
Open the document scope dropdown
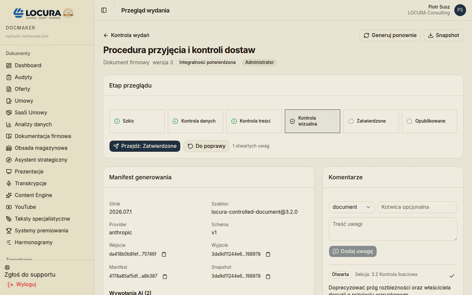click(x=351, y=207)
